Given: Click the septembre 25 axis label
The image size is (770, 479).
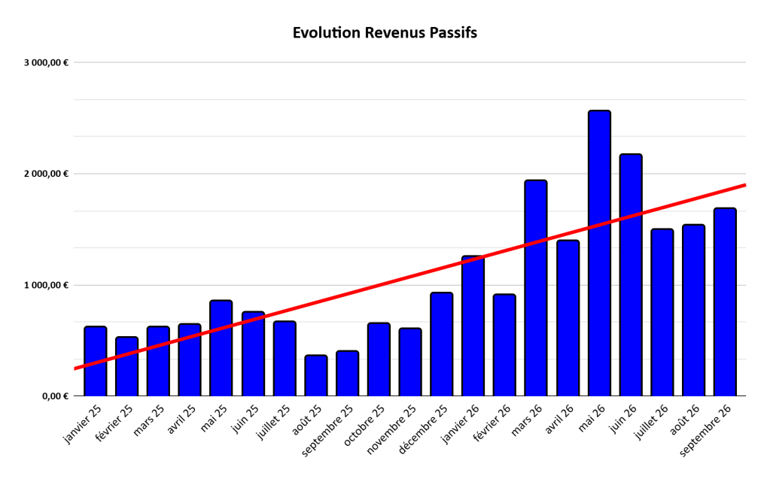Looking at the screenshot, I should click(x=327, y=432).
